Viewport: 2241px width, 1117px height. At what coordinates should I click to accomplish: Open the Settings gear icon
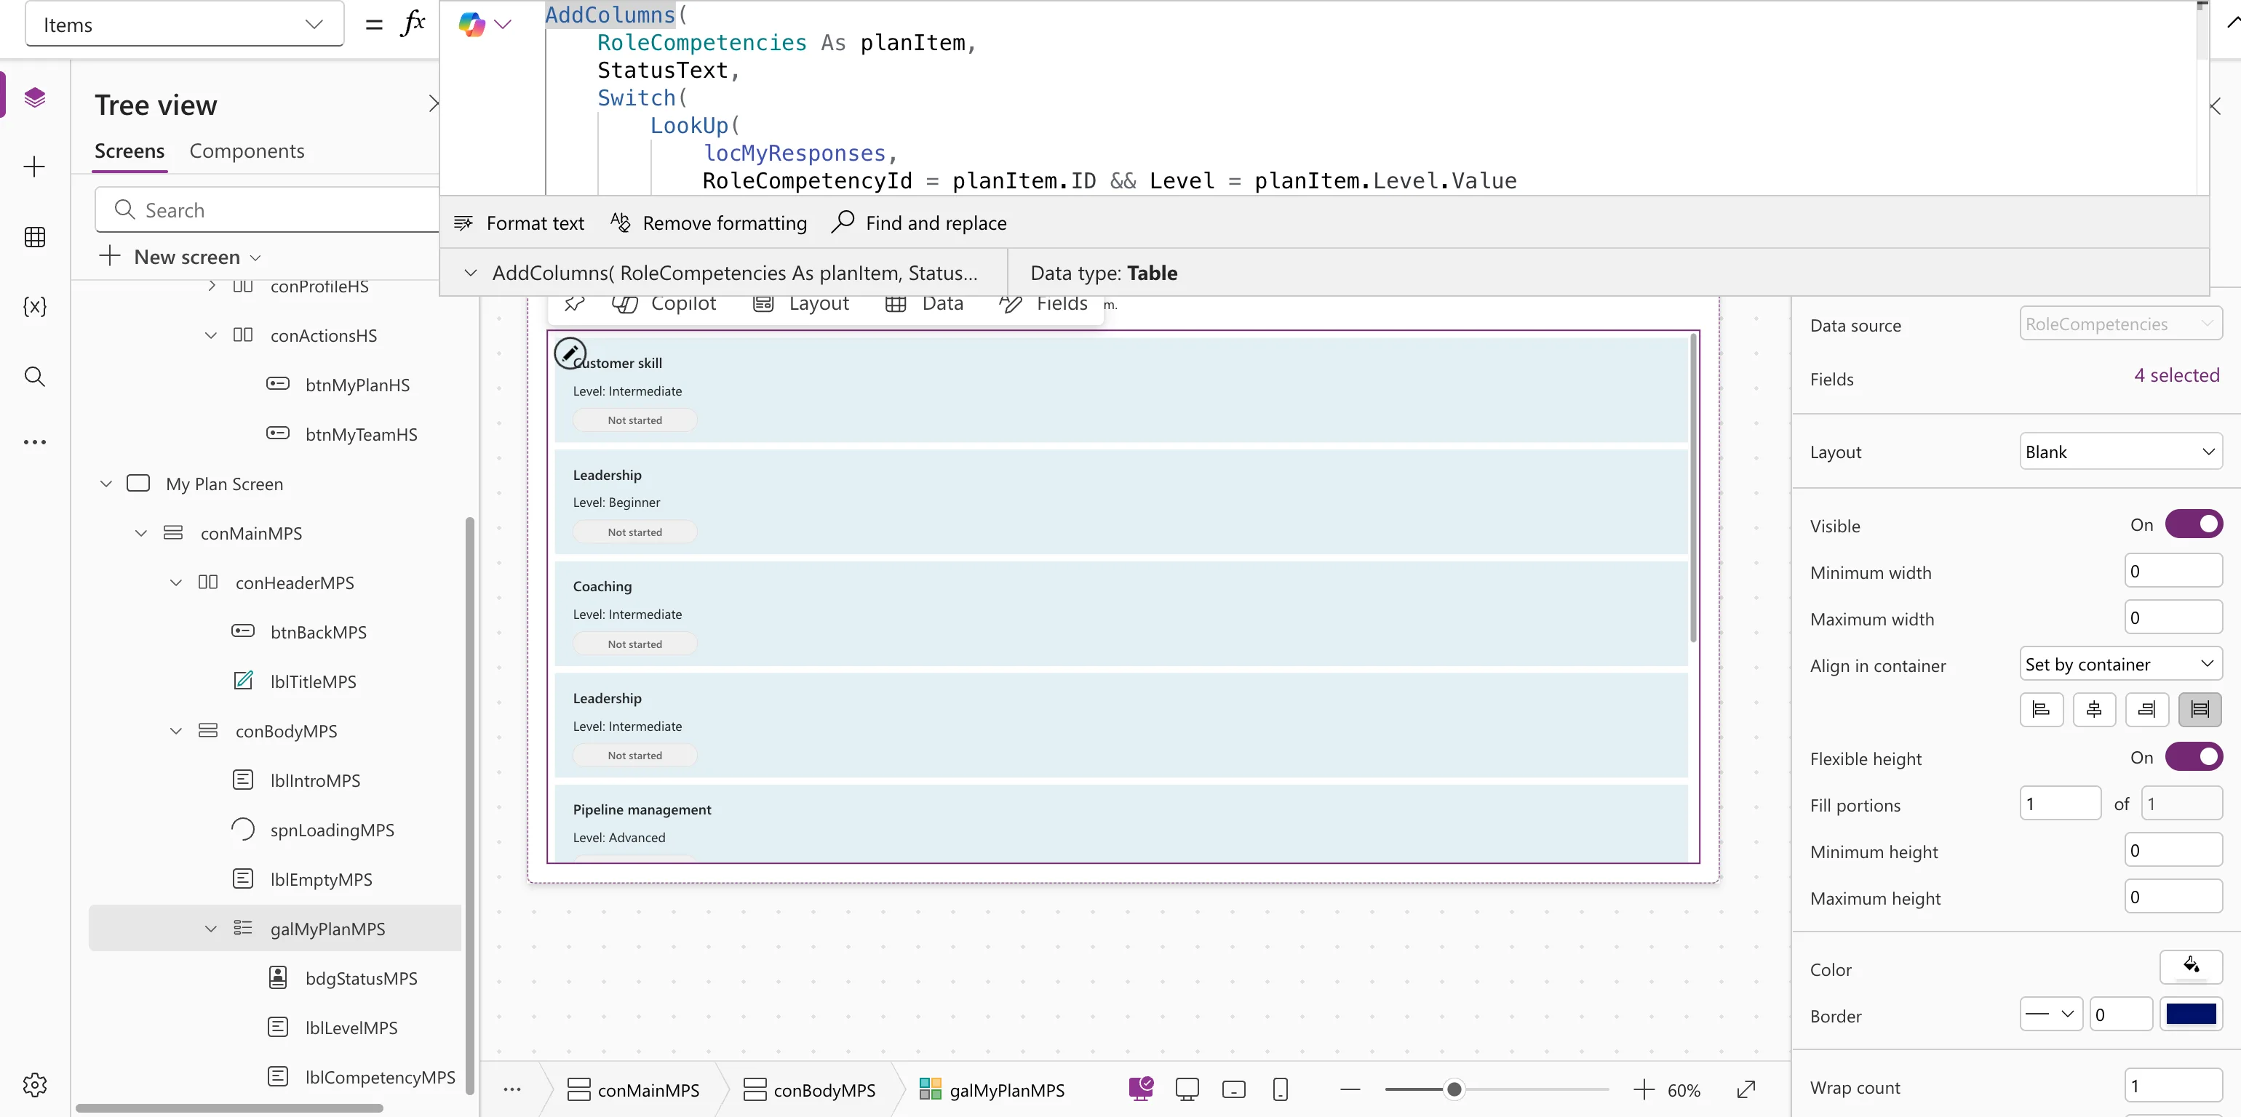coord(35,1084)
